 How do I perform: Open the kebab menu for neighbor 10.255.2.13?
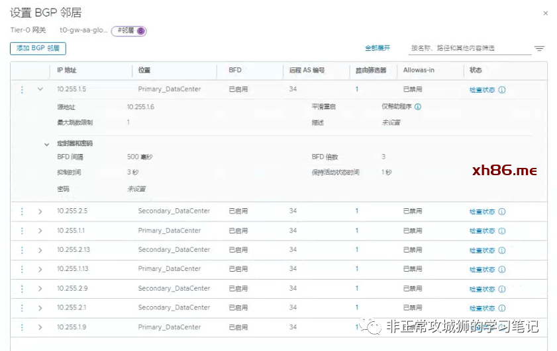[x=22, y=250]
